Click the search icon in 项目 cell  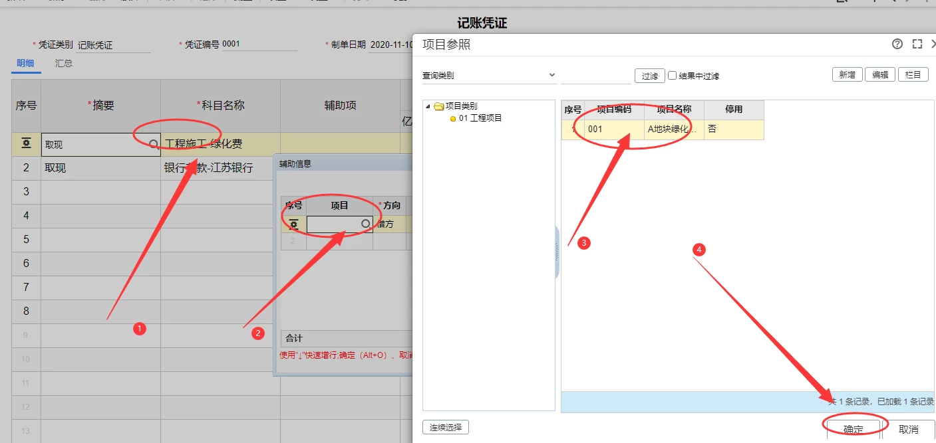365,224
